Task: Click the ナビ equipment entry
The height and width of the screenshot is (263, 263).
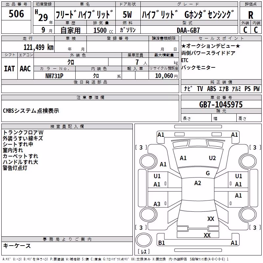Action: 188,88
